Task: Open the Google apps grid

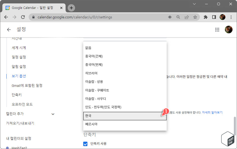Action: pyautogui.click(x=217, y=30)
